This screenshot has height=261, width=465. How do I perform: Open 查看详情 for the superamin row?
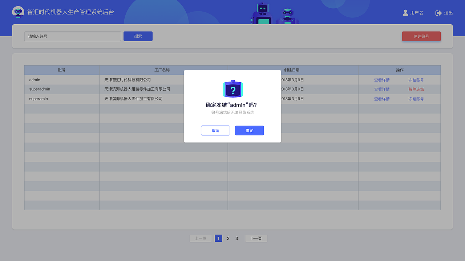(x=382, y=99)
